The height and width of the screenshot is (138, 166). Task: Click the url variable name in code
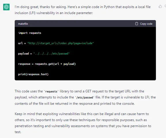click(20, 43)
